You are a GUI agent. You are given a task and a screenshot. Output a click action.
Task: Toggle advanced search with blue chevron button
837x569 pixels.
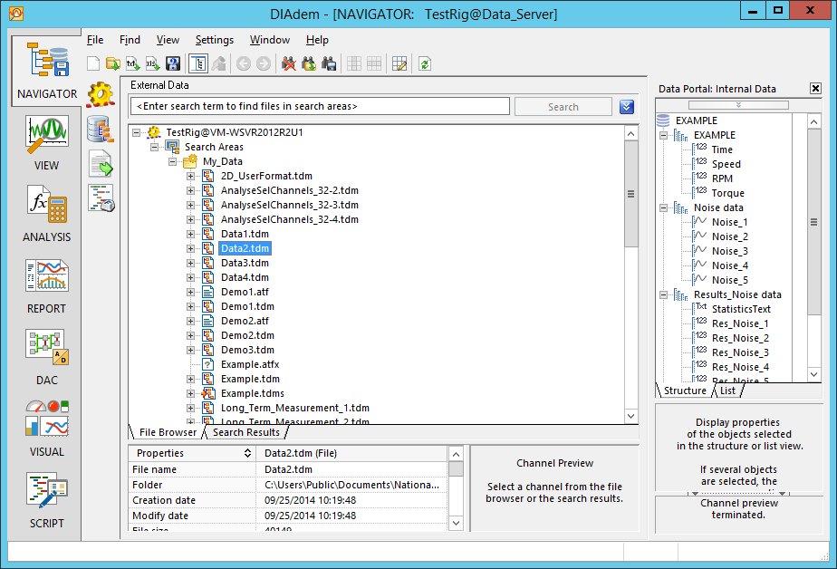pos(626,107)
